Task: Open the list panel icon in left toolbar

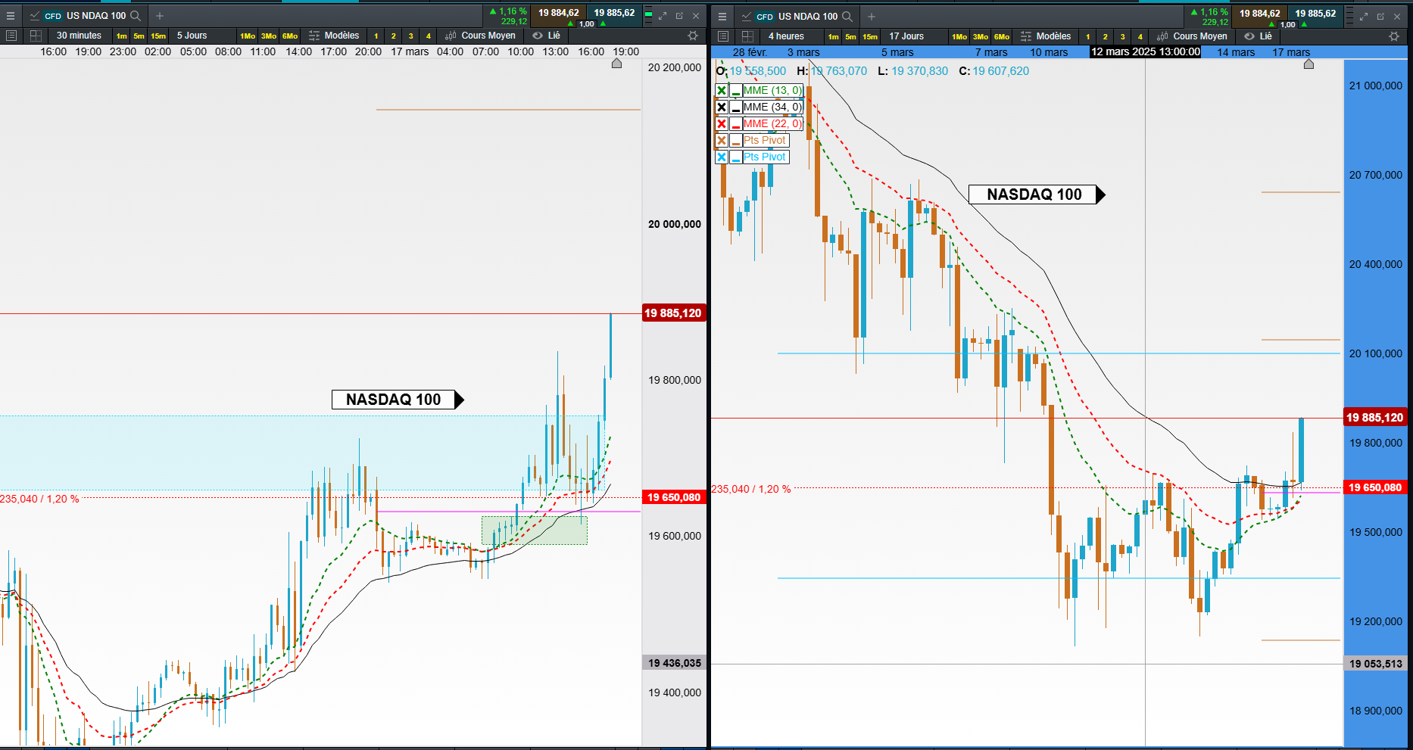Action: (x=11, y=36)
